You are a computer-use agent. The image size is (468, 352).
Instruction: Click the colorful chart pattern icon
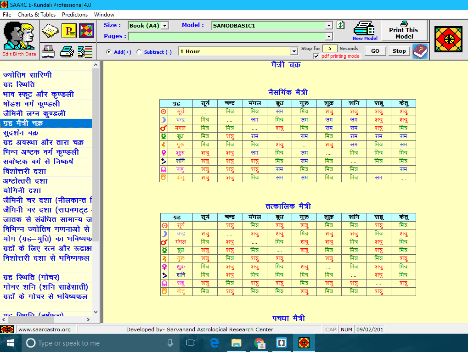click(x=86, y=30)
